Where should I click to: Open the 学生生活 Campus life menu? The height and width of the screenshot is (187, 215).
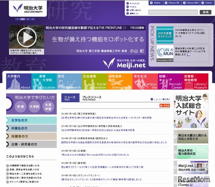(145, 81)
